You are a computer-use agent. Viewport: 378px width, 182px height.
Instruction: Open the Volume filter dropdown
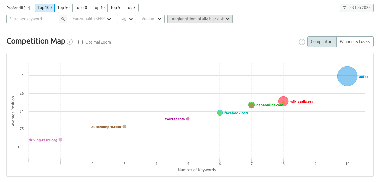(x=152, y=19)
